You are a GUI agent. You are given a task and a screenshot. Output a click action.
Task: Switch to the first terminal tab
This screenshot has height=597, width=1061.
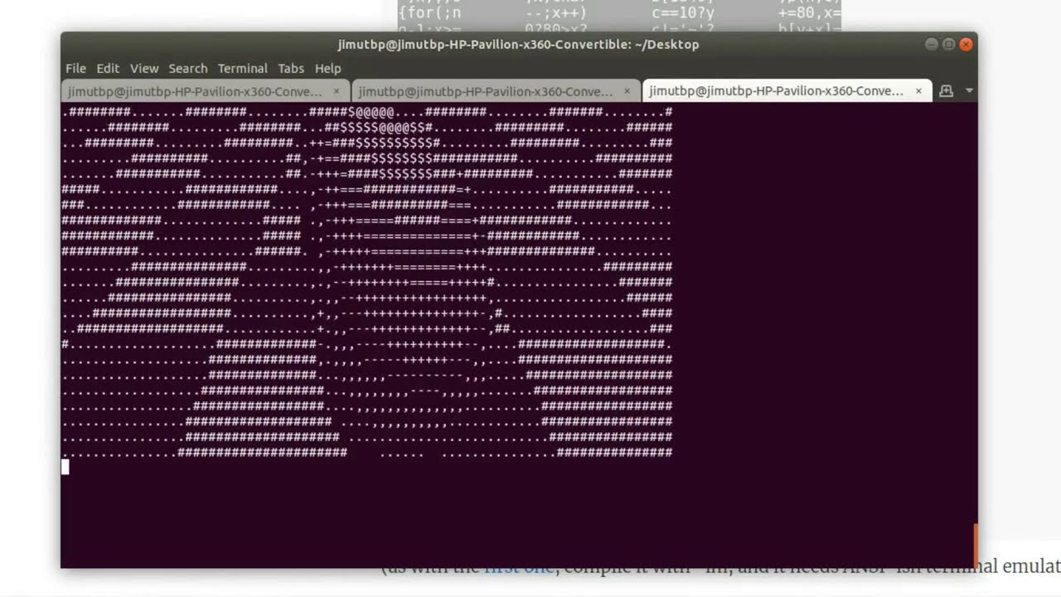(206, 90)
